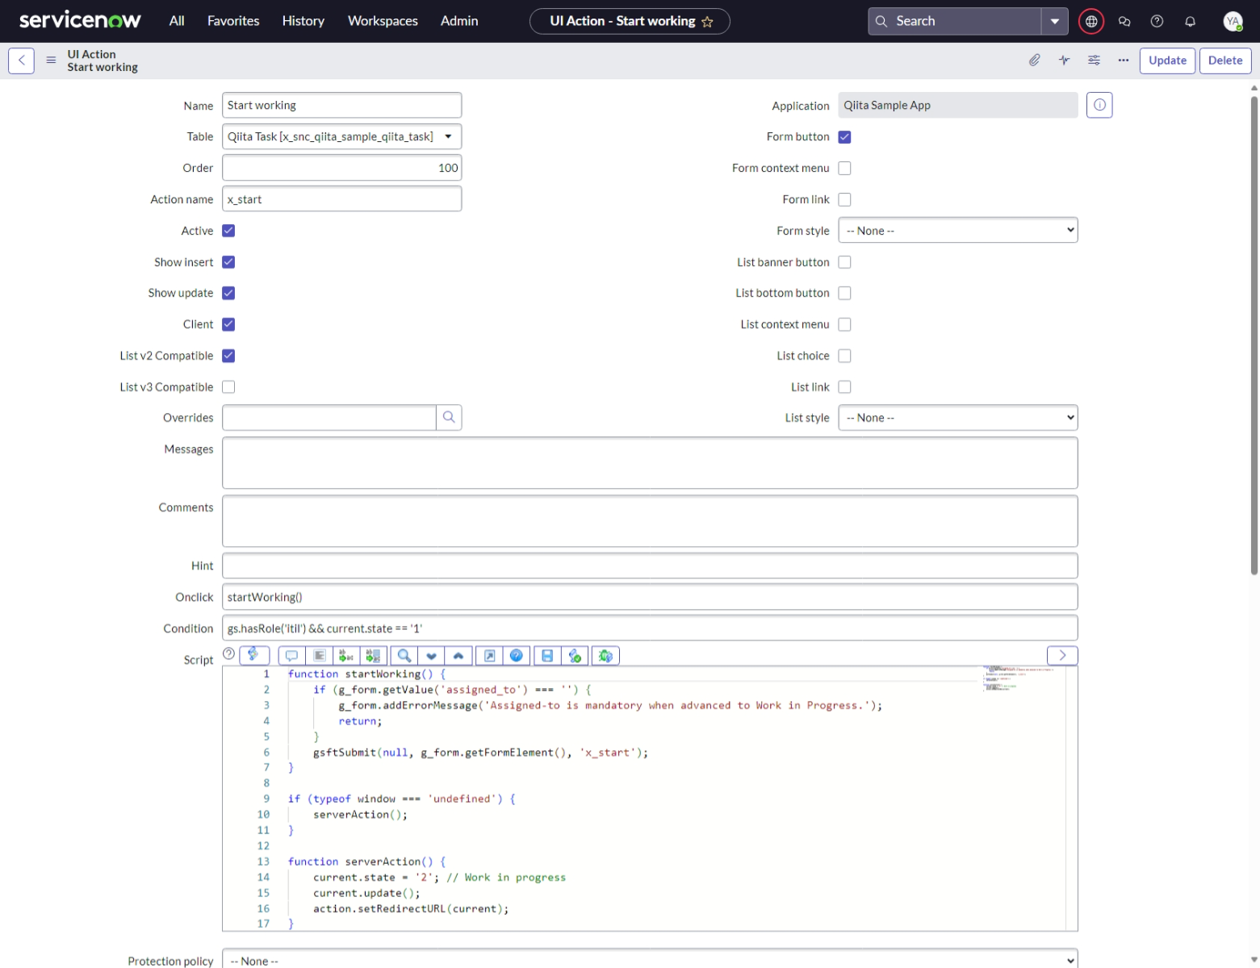Click the back arrow in the form header

click(x=22, y=60)
